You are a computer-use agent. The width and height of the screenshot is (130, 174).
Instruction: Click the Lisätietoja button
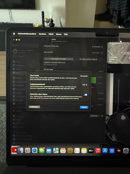point(34,107)
